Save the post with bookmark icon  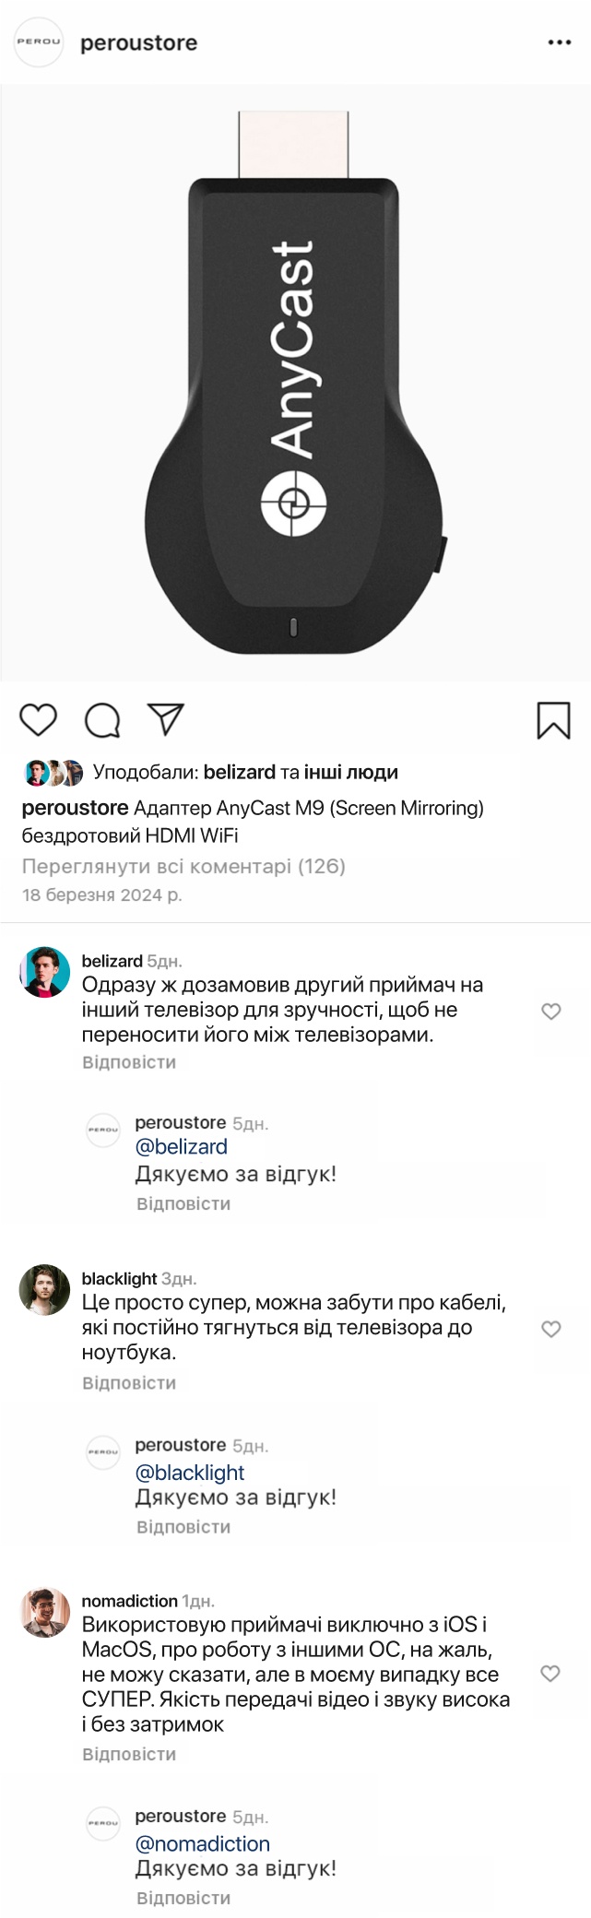[x=553, y=720]
